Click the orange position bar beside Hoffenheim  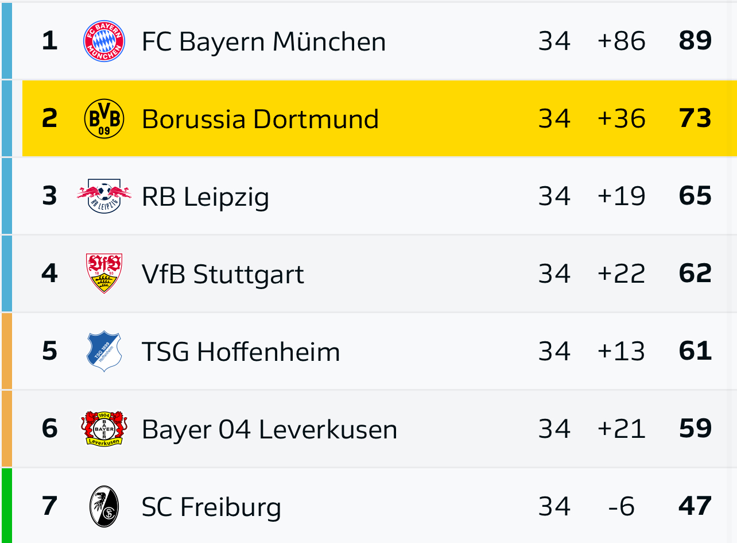(x=6, y=351)
